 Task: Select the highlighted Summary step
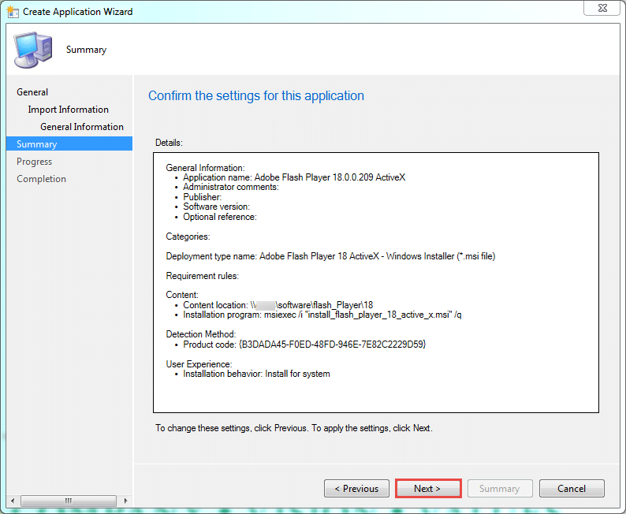point(69,143)
